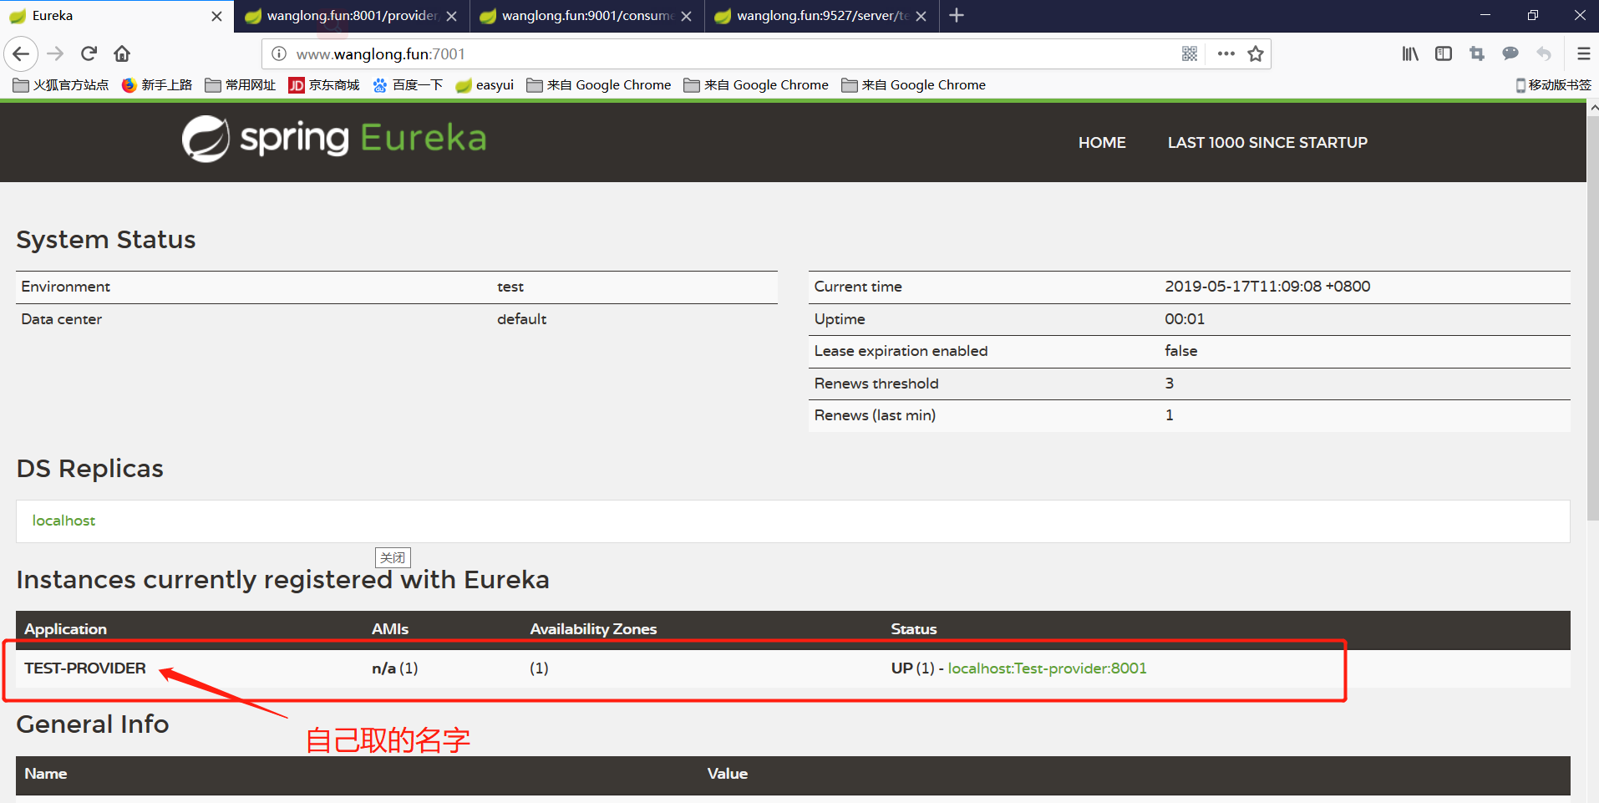Open the Firefox hamburger menu

1583,54
